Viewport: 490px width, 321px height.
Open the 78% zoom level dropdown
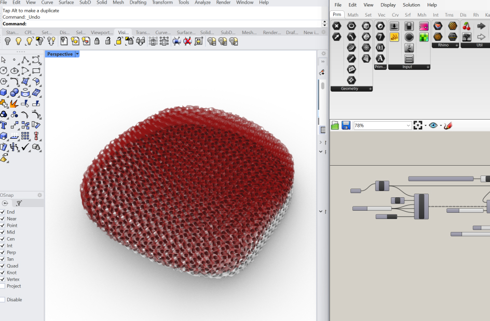pyautogui.click(x=409, y=125)
